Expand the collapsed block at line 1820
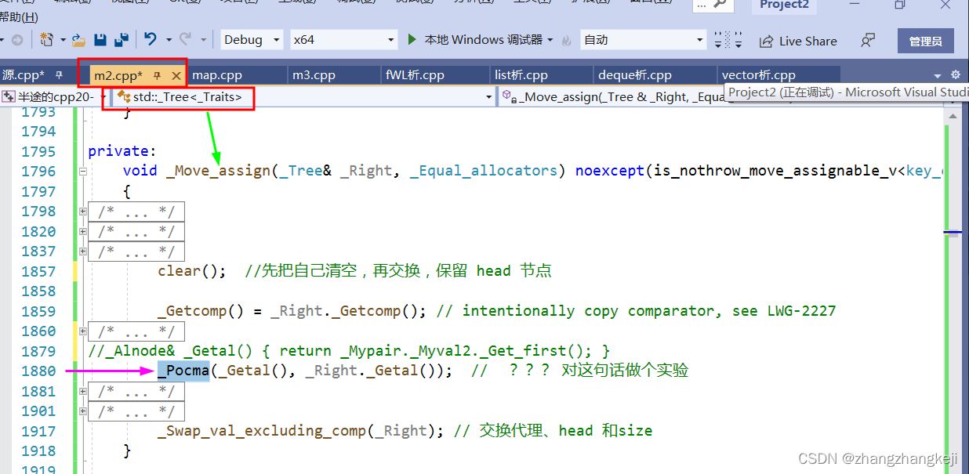The image size is (969, 474). point(82,231)
